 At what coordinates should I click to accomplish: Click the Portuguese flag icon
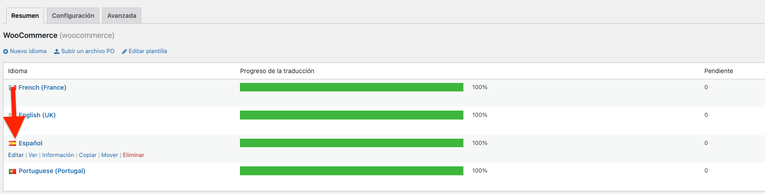point(13,171)
